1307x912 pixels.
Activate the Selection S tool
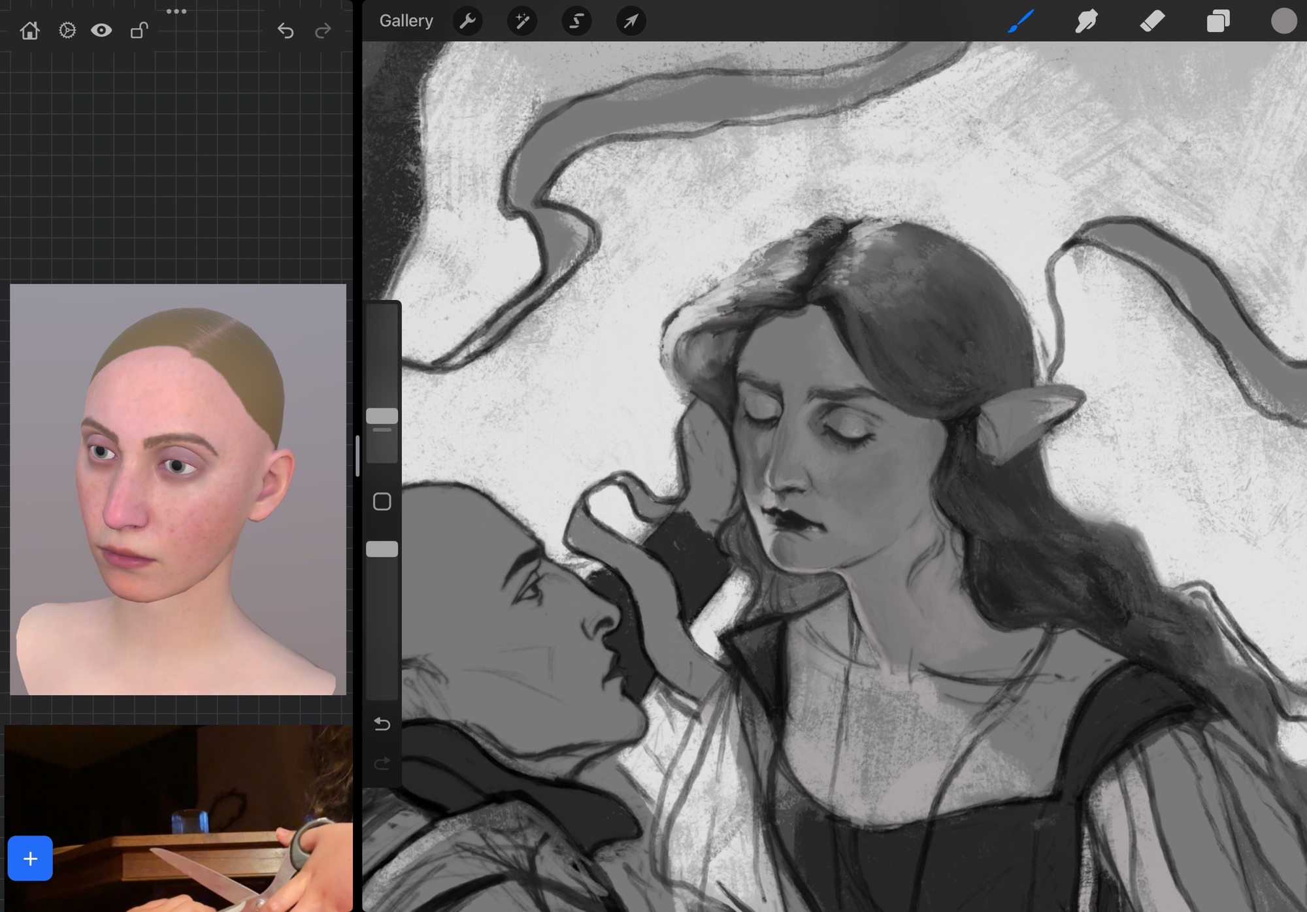(x=576, y=22)
